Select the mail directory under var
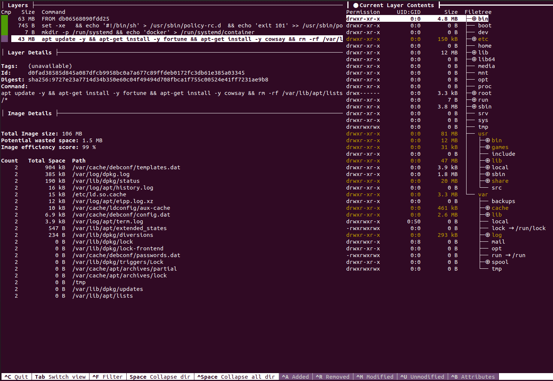Image resolution: width=553 pixels, height=381 pixels. click(x=498, y=242)
